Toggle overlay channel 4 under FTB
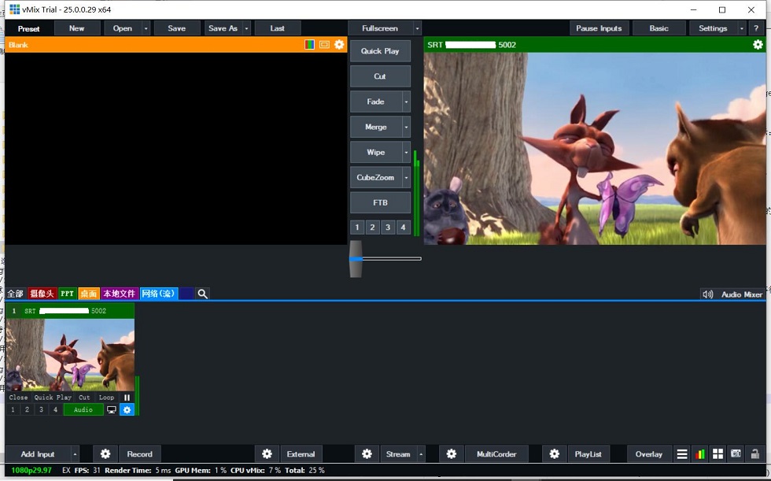771x481 pixels. coord(403,228)
